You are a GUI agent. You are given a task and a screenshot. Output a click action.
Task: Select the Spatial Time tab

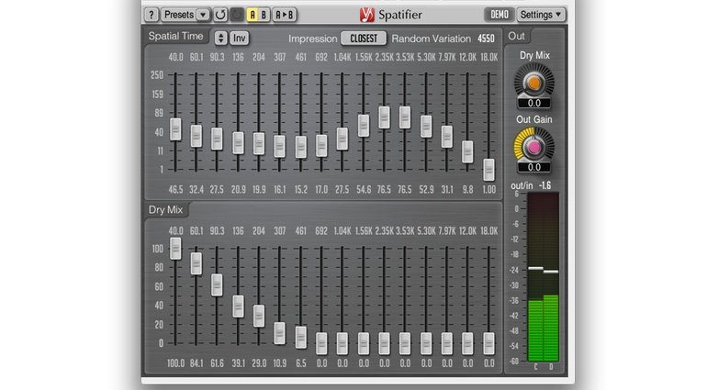coord(177,38)
